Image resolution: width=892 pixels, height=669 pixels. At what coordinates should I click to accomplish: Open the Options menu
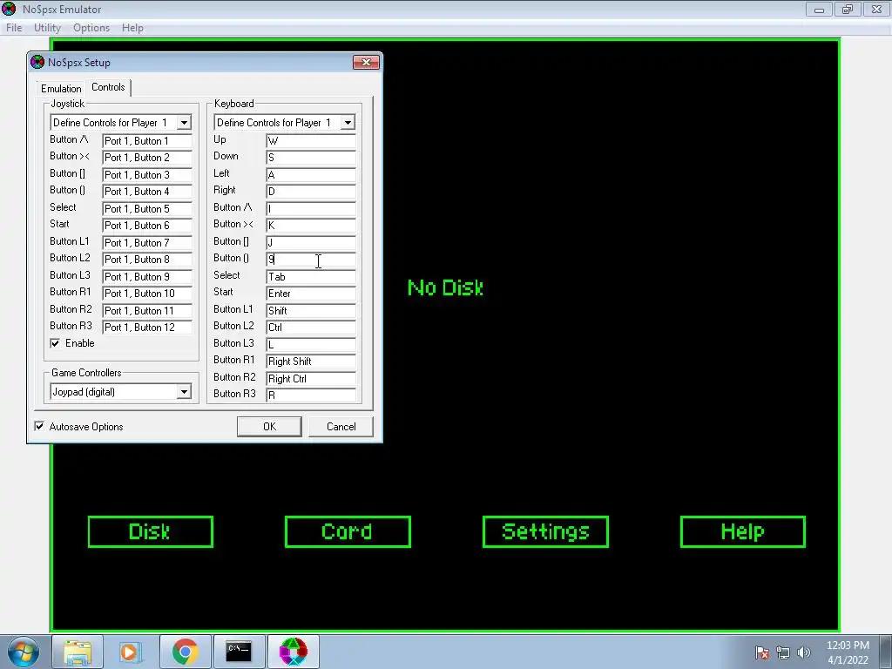pos(91,28)
